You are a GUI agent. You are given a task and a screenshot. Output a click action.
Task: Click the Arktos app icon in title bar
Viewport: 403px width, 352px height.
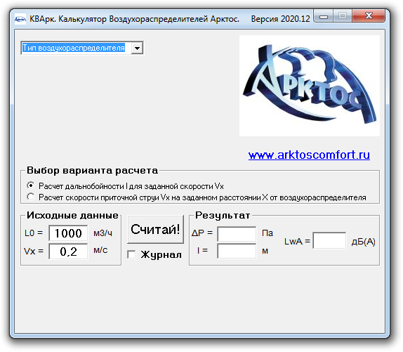[x=20, y=19]
